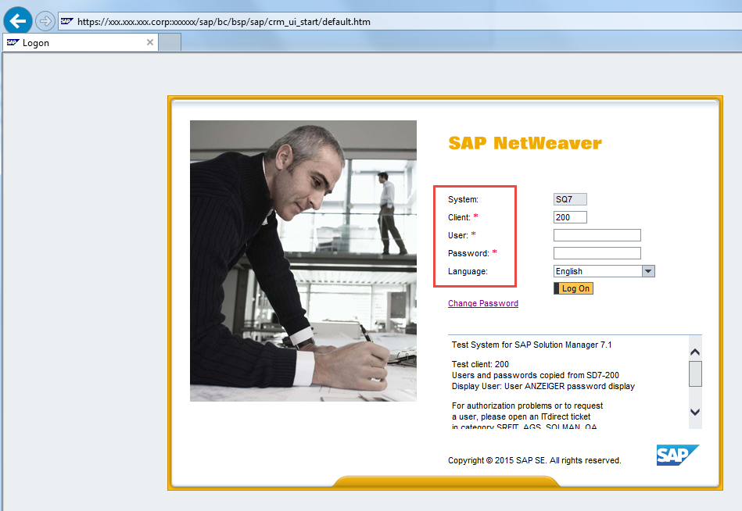
Task: Click the 'Test client: 200' line
Action: (480, 364)
